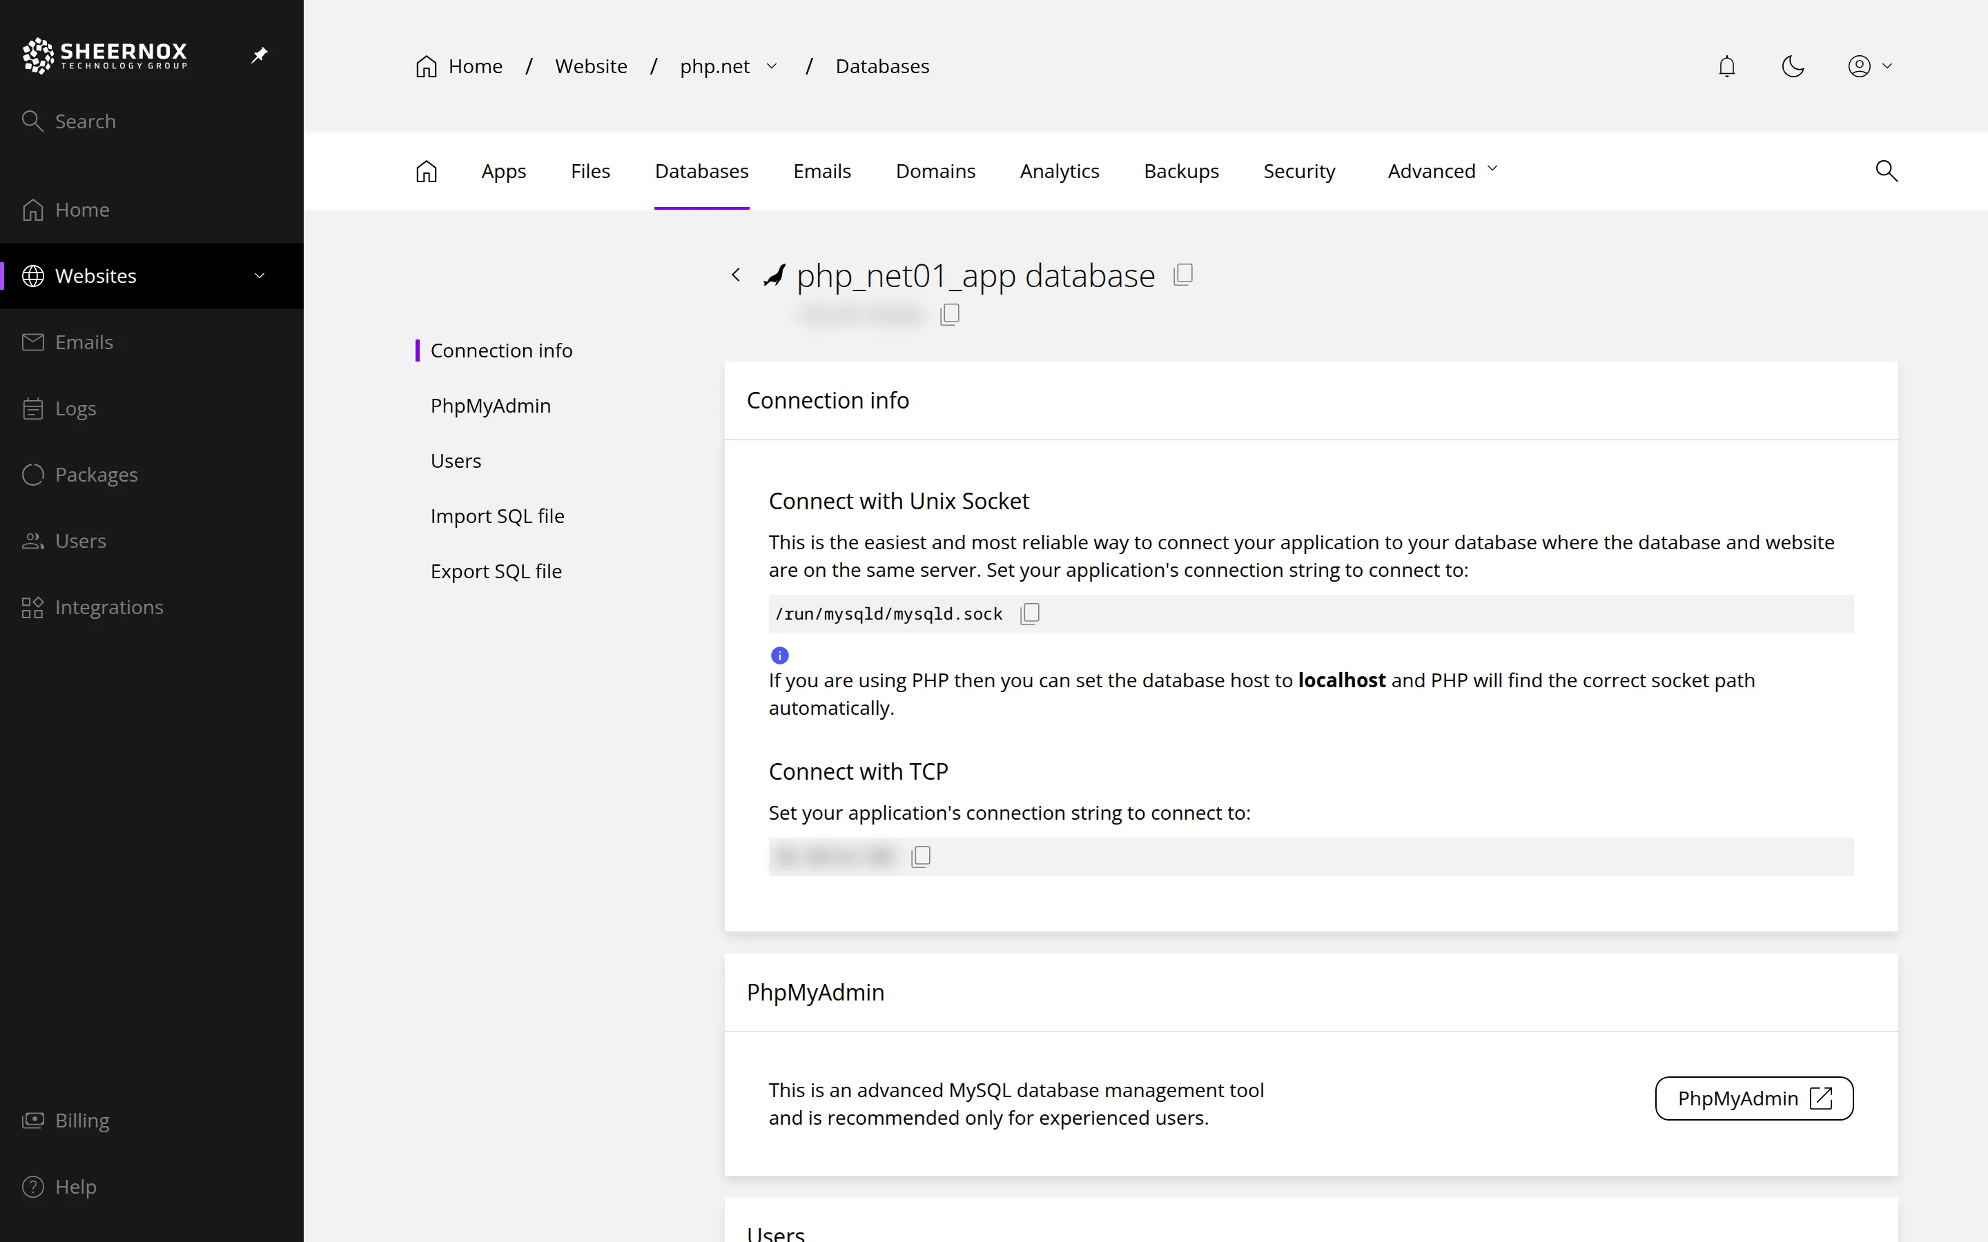Copy the /run/mysqld/mysqld.sock socket path

tap(1029, 613)
